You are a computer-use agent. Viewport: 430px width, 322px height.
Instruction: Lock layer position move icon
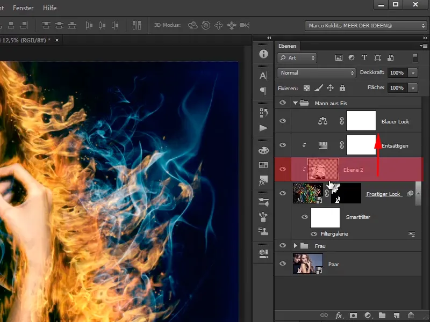coord(330,88)
